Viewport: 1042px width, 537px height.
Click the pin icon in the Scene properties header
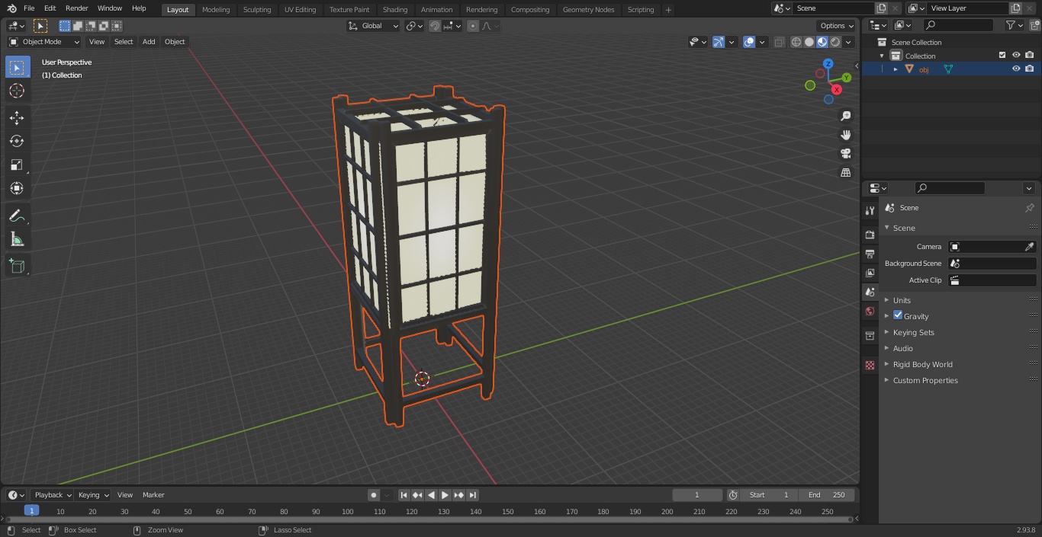(1029, 208)
